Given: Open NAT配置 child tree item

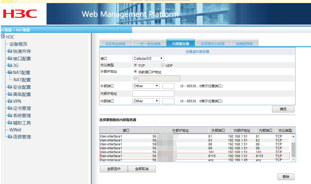Looking at the screenshot, I should click(x=22, y=80).
